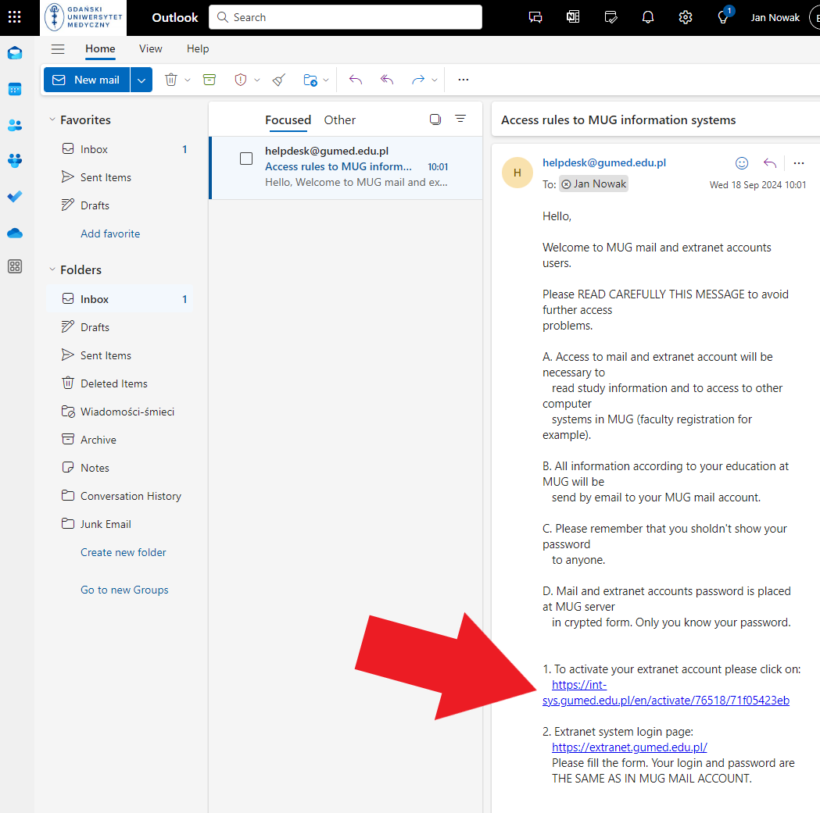Open the helpdesk message in list
This screenshot has height=813, width=820.
[x=346, y=167]
